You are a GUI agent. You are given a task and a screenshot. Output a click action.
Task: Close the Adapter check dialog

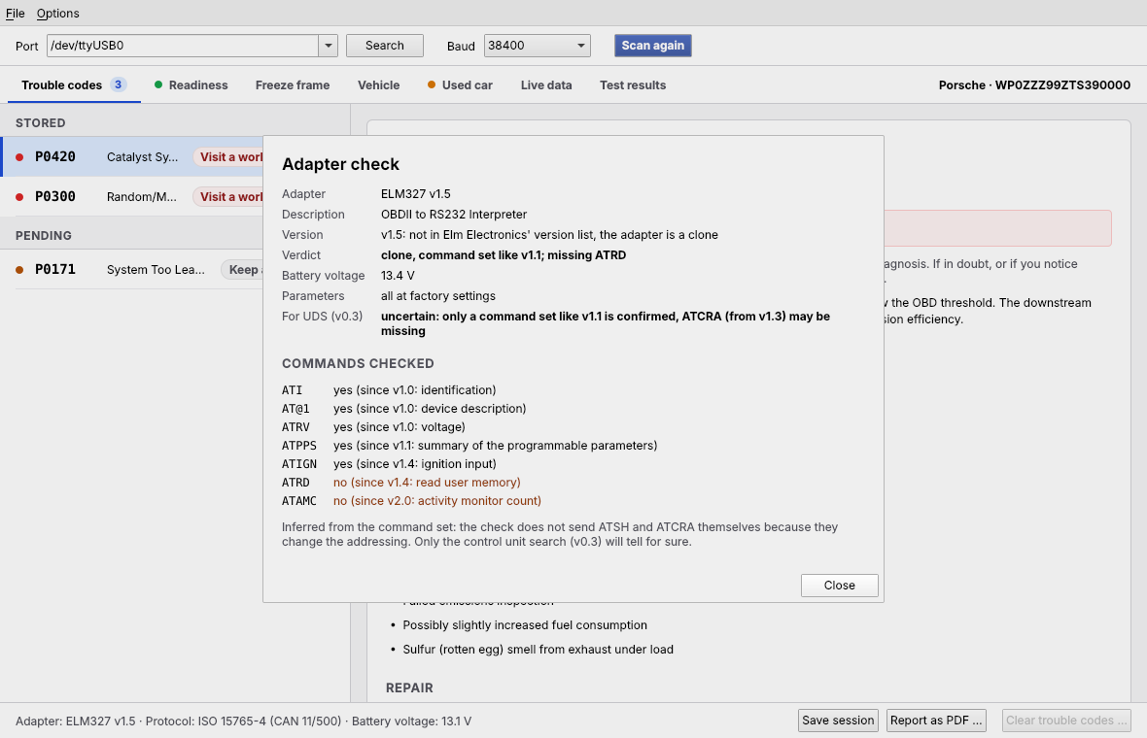pyautogui.click(x=839, y=586)
